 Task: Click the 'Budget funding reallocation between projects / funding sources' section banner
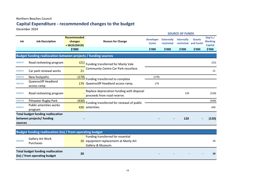(116, 56)
